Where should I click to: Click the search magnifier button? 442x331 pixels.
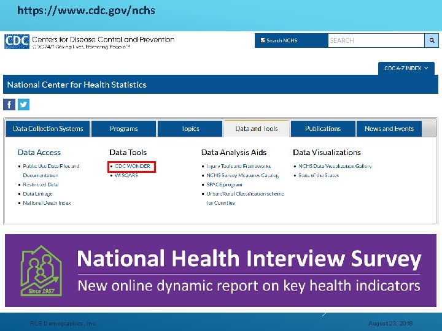[432, 40]
